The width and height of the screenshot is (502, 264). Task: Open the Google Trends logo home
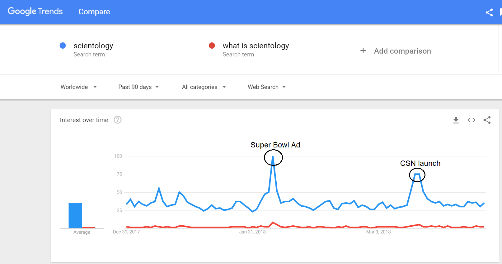(35, 12)
